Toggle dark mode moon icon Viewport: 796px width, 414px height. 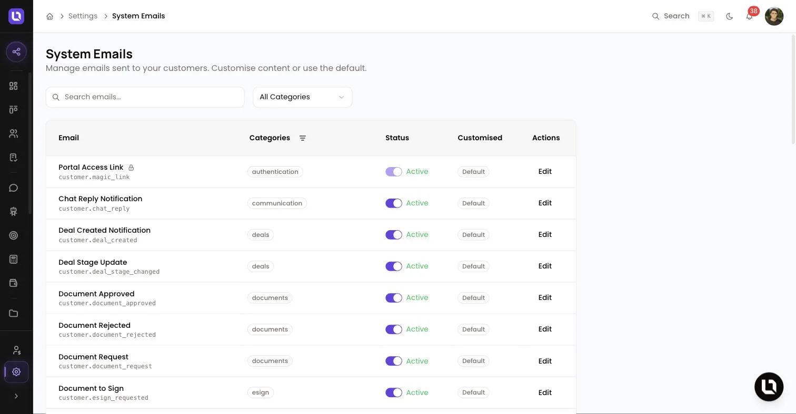729,16
